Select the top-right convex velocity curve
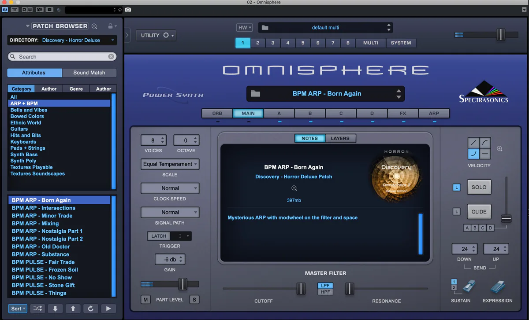Screen dimensions: 529x320 [484, 143]
